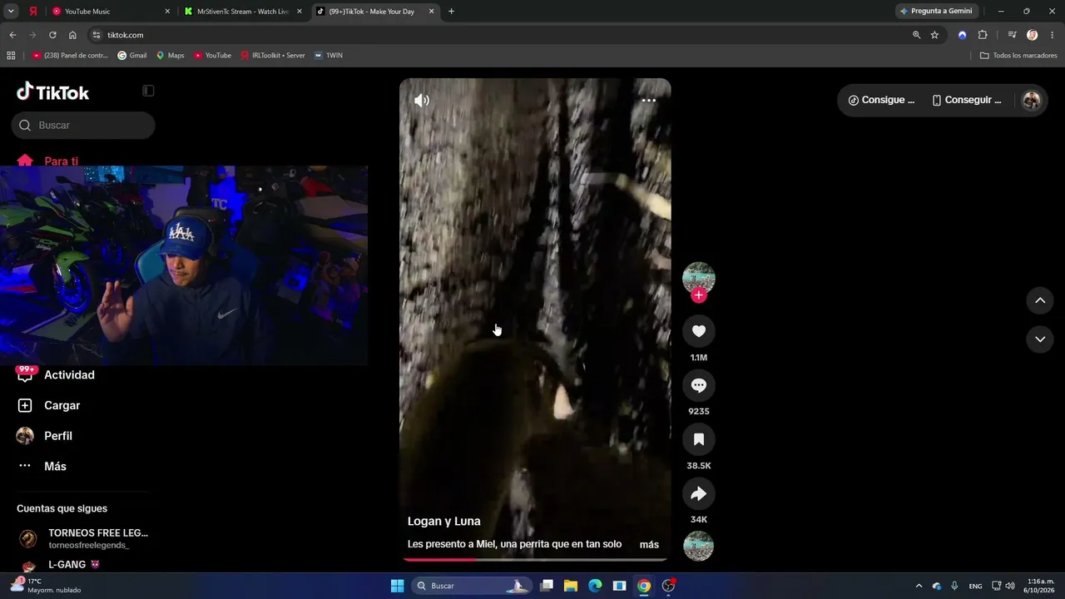Open the tab search dropdown arrow

click(x=11, y=12)
